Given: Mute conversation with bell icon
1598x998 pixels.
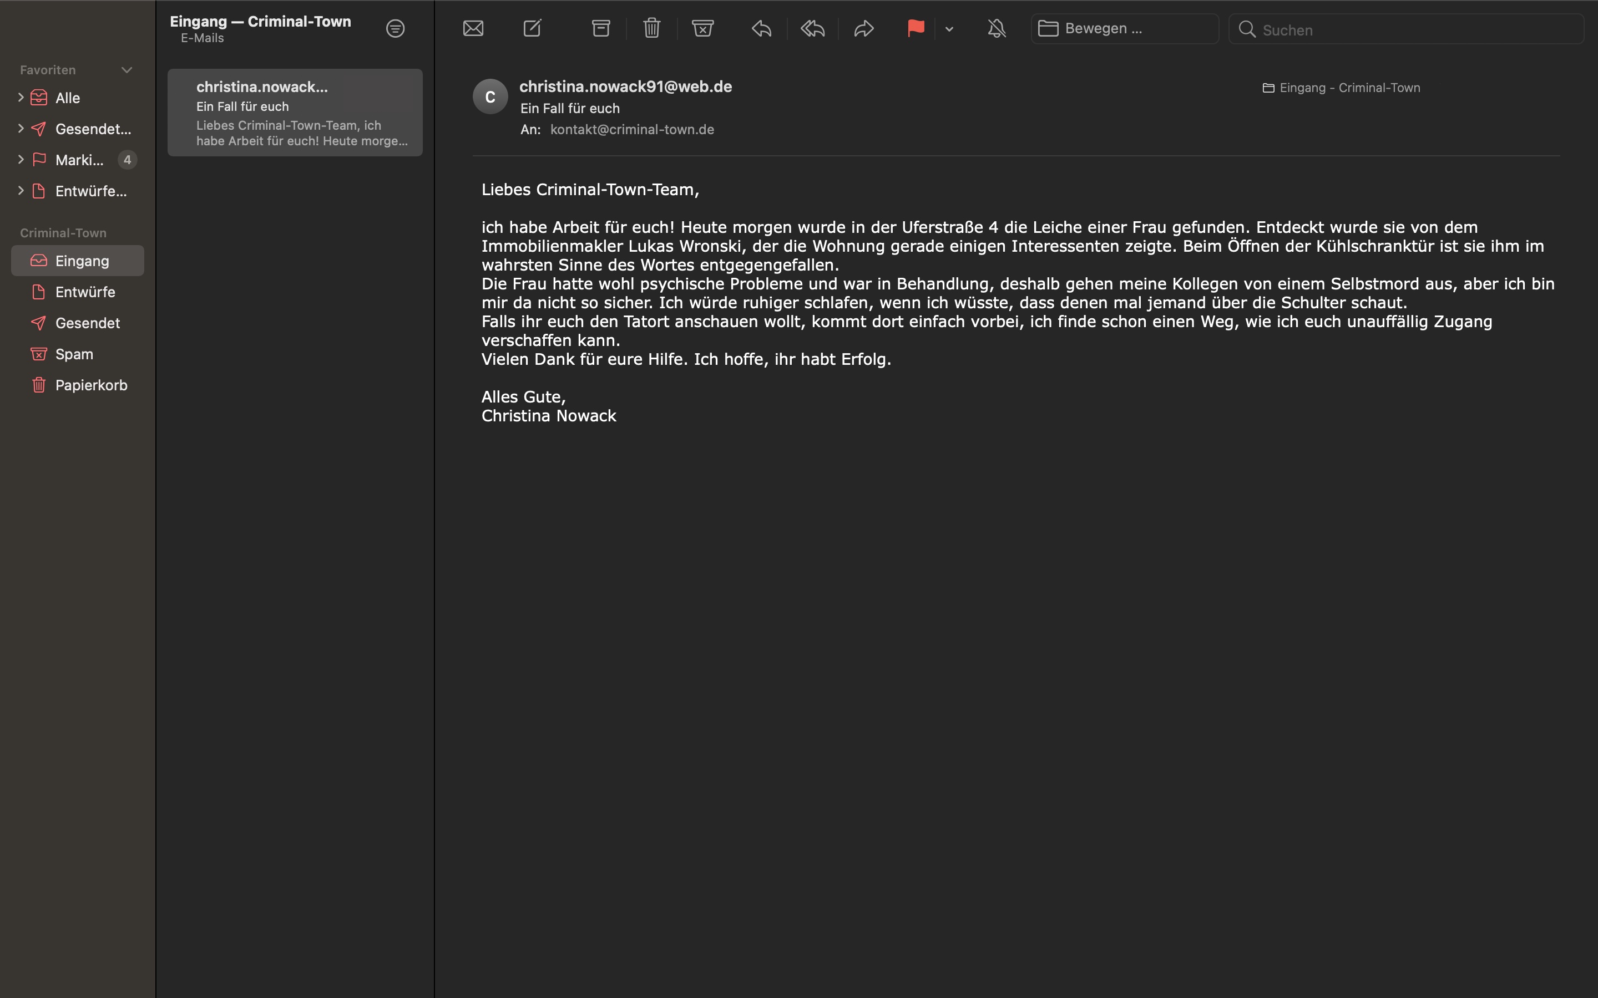Looking at the screenshot, I should pyautogui.click(x=997, y=28).
